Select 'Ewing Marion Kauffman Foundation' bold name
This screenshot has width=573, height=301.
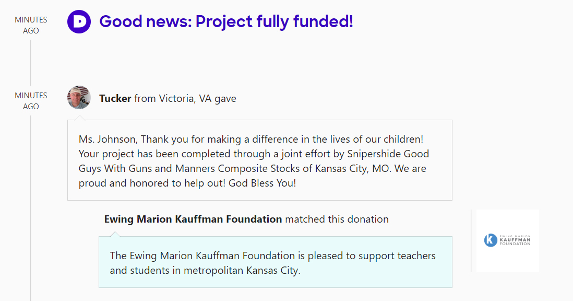(x=193, y=219)
